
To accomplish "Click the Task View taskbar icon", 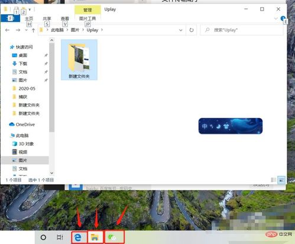I will 60,238.
